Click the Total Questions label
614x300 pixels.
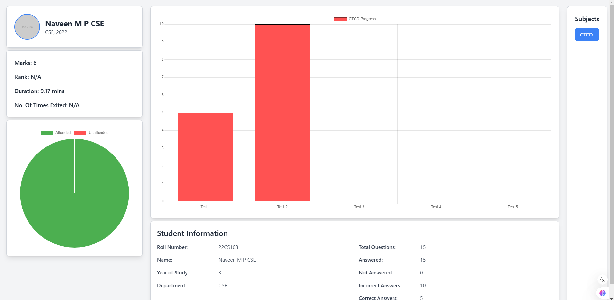pos(377,247)
